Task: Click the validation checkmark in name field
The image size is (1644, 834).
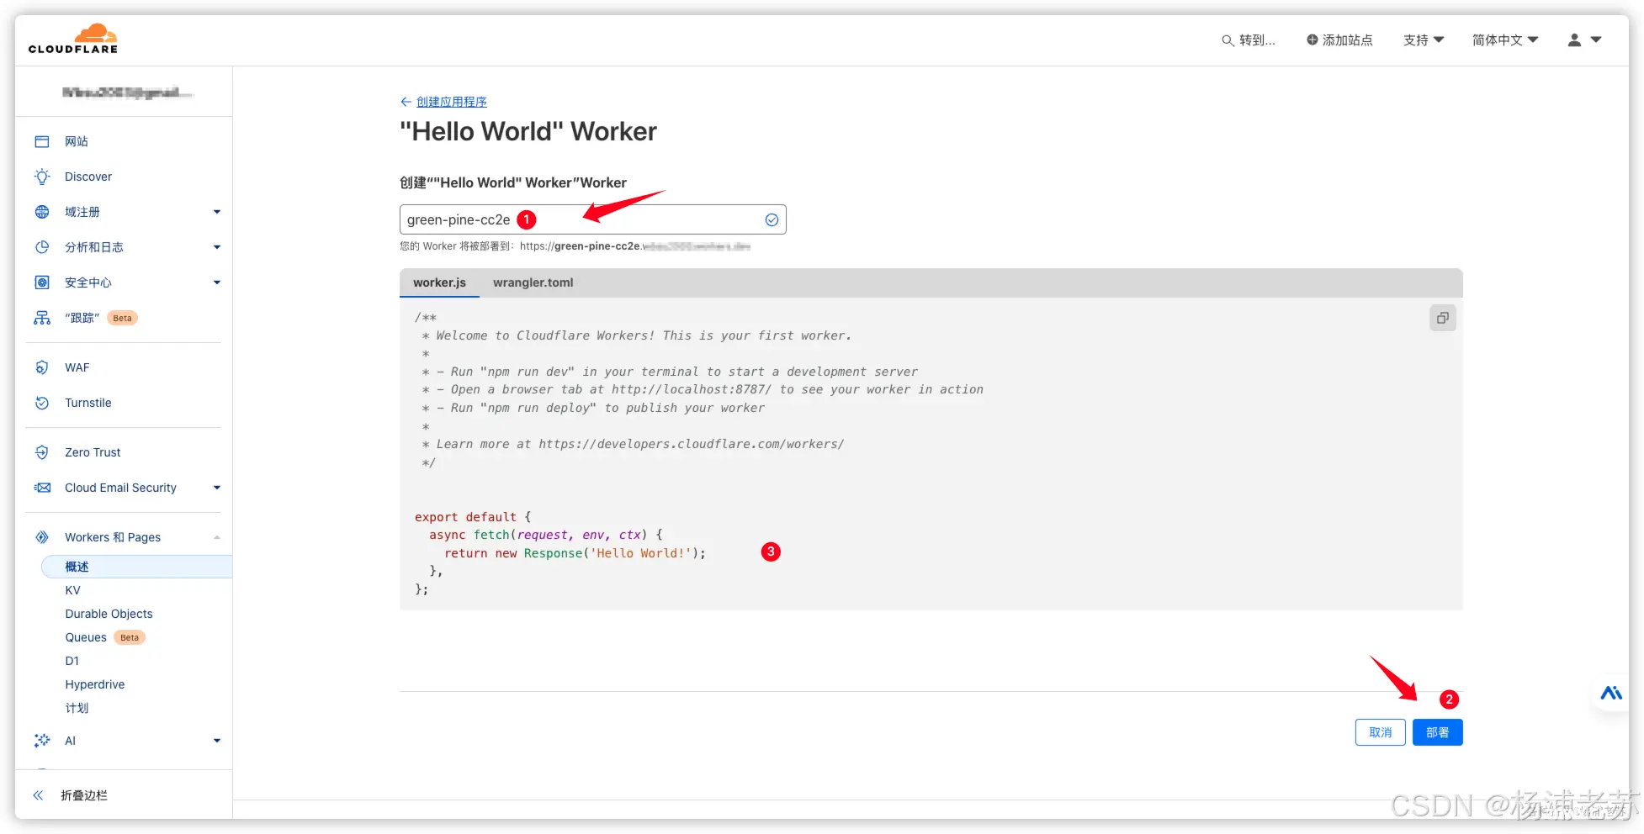Action: tap(772, 219)
